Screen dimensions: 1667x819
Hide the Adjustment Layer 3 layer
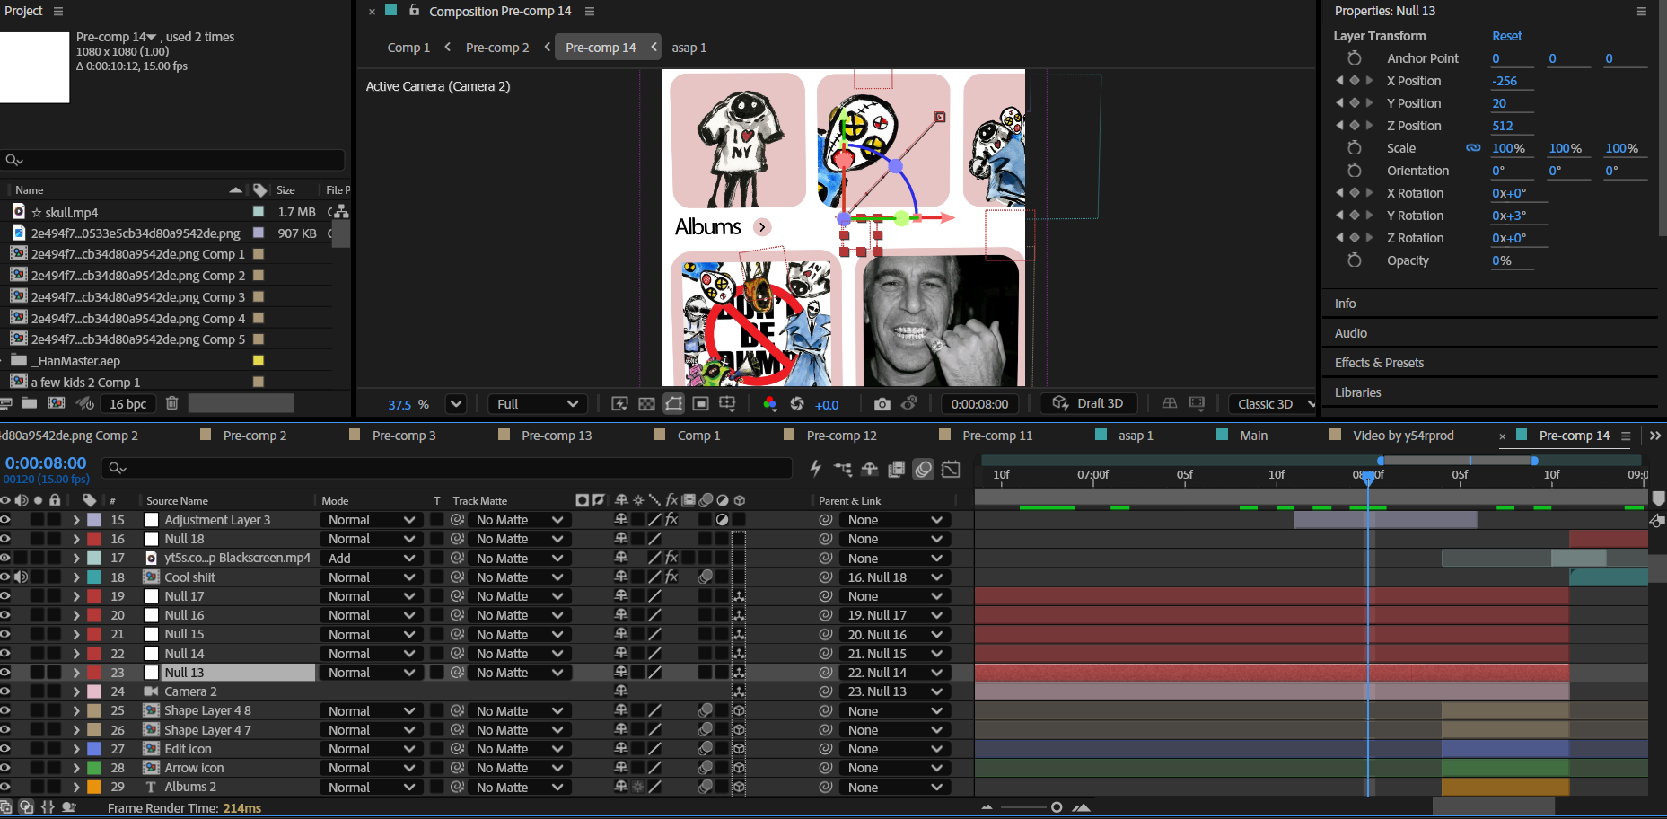(x=5, y=520)
